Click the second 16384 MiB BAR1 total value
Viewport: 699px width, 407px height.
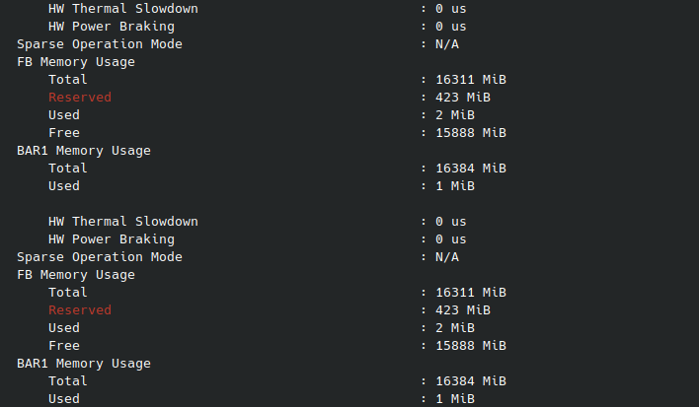(471, 381)
